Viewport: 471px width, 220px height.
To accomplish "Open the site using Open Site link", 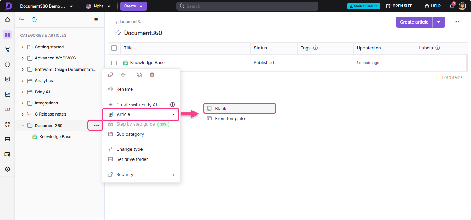I will 399,6.
